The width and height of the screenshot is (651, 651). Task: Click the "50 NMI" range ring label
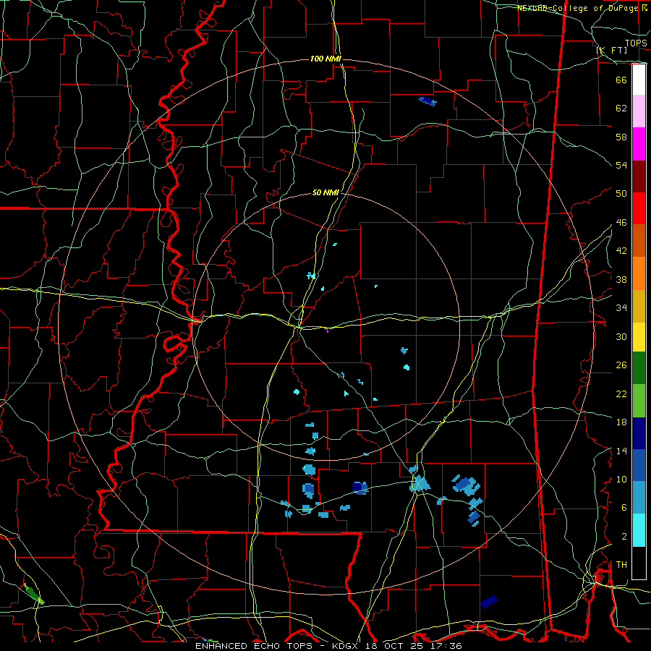[326, 192]
